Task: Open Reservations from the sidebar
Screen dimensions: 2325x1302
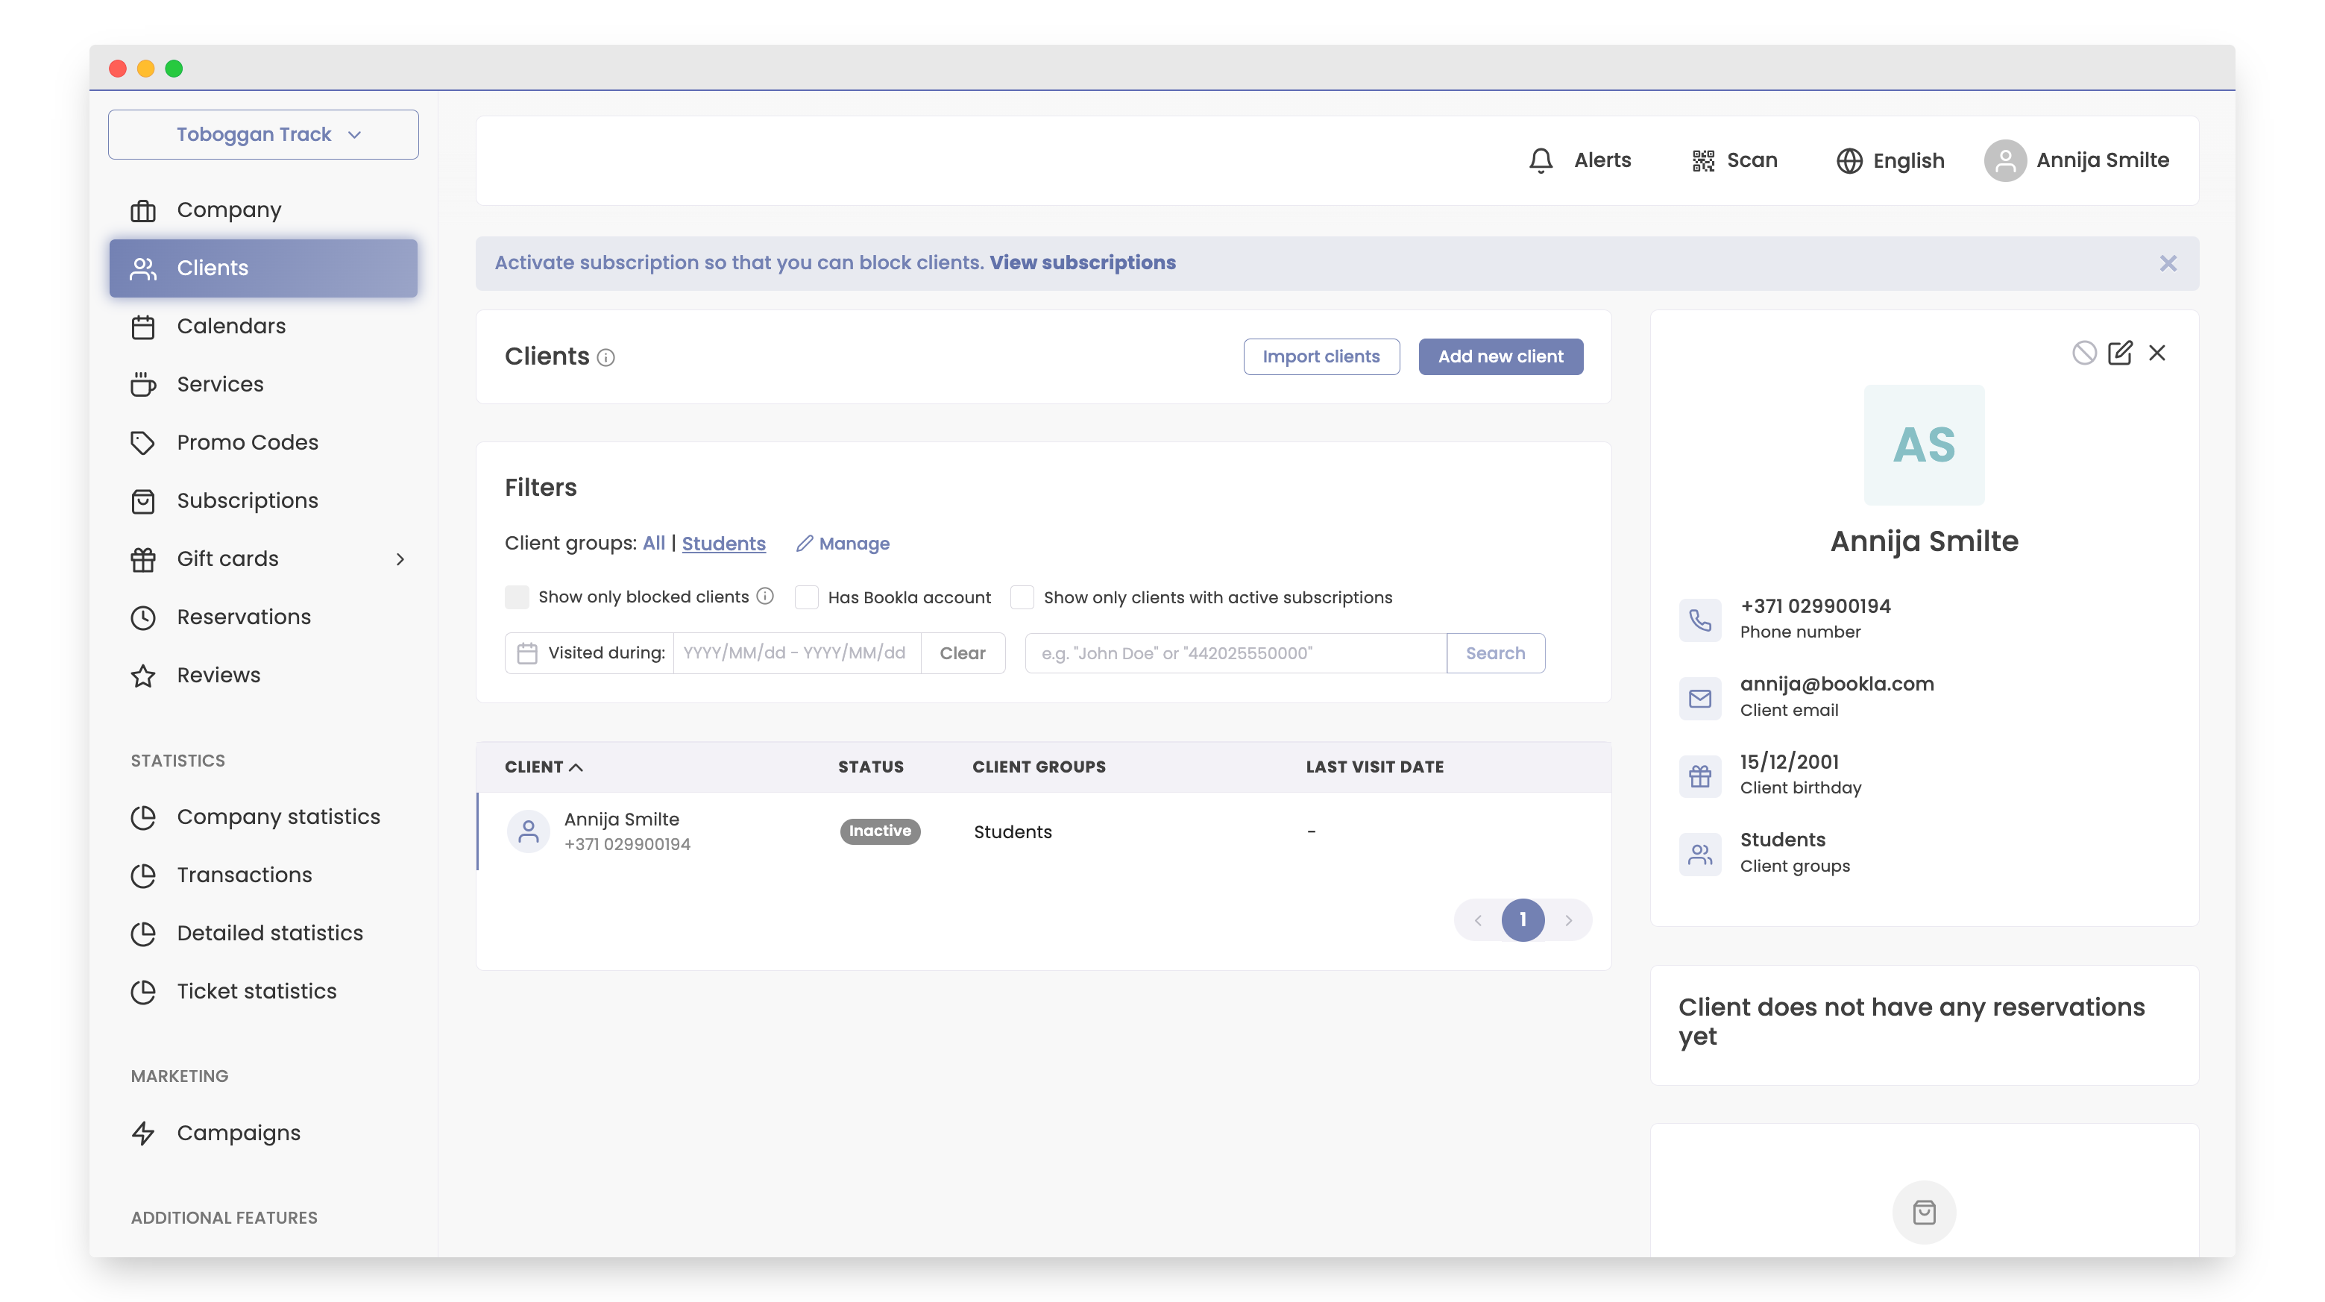Action: [x=244, y=617]
